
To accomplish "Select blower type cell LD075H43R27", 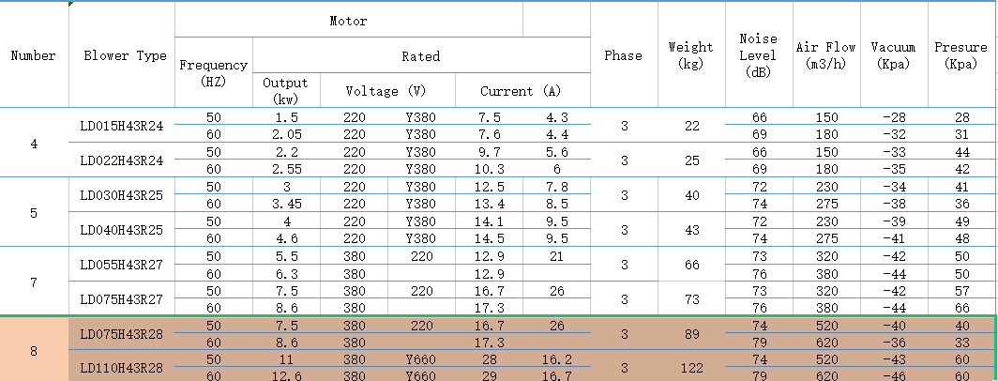I will click(122, 298).
